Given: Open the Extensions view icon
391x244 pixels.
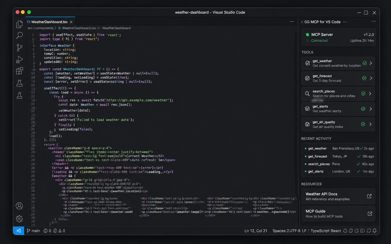Looking at the screenshot, I should (x=20, y=71).
